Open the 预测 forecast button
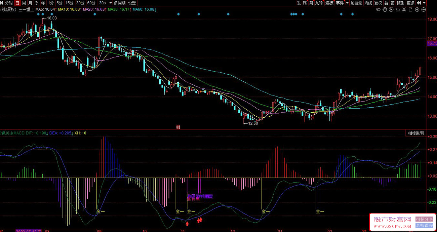The width and height of the screenshot is (437, 232). point(400,3)
